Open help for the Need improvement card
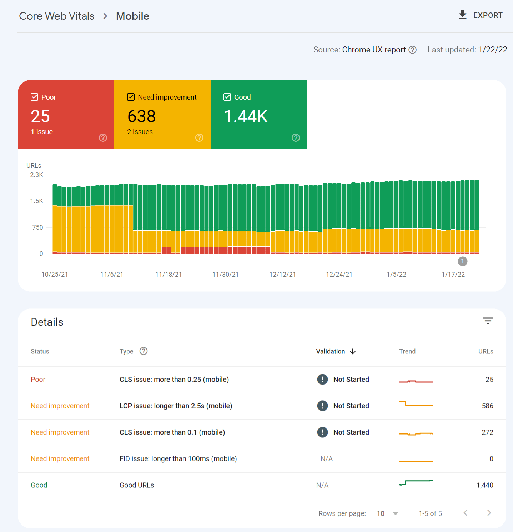This screenshot has width=513, height=532. pyautogui.click(x=199, y=137)
